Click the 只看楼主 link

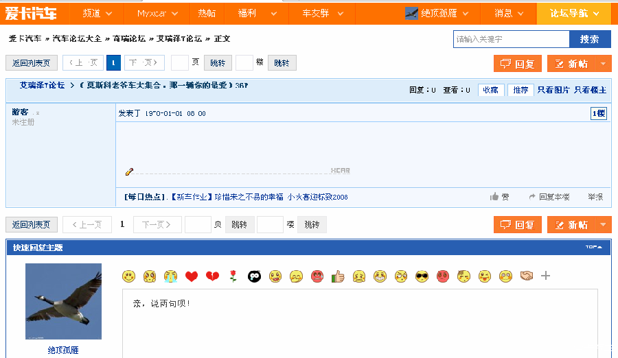point(590,90)
